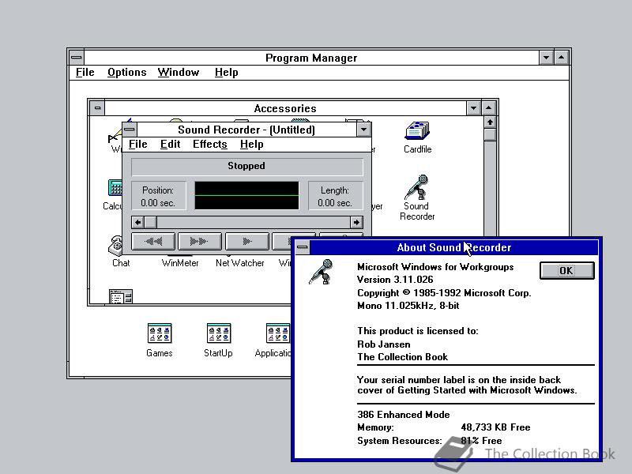This screenshot has height=474, width=632.
Task: Rewind to start in Sound Recorder
Action: (x=153, y=241)
